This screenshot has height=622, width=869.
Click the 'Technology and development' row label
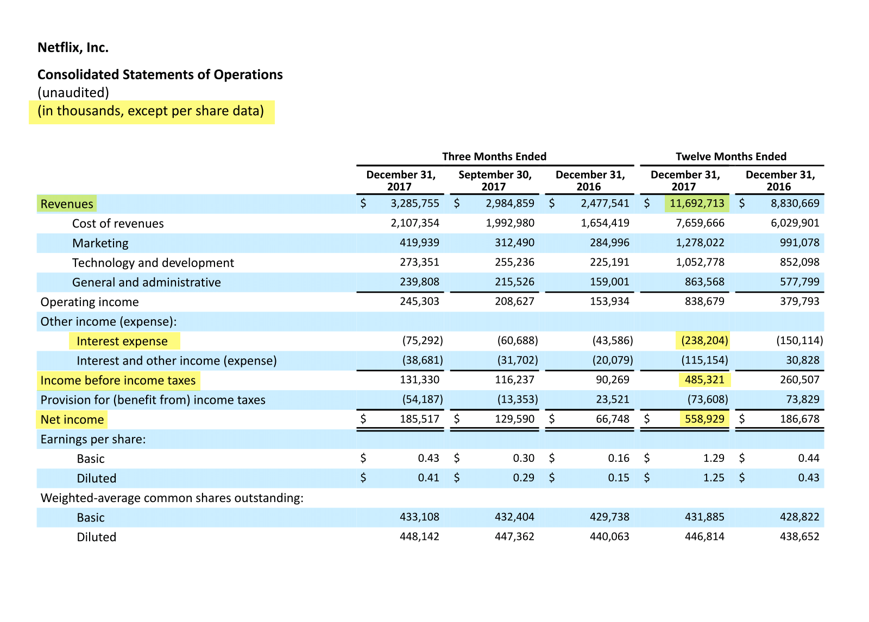pos(153,263)
